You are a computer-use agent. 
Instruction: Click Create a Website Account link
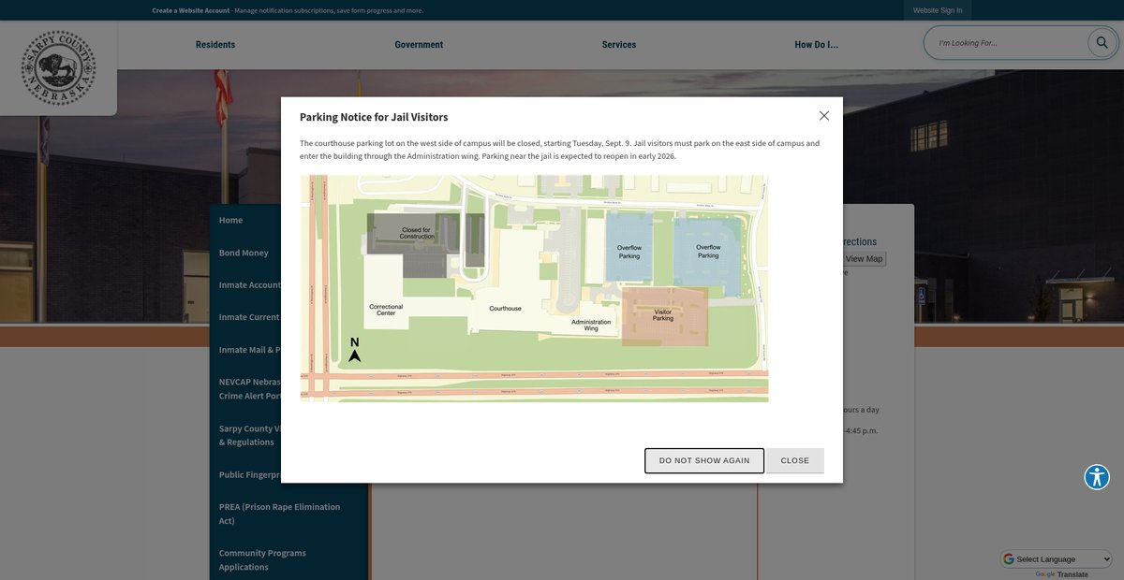(x=190, y=10)
